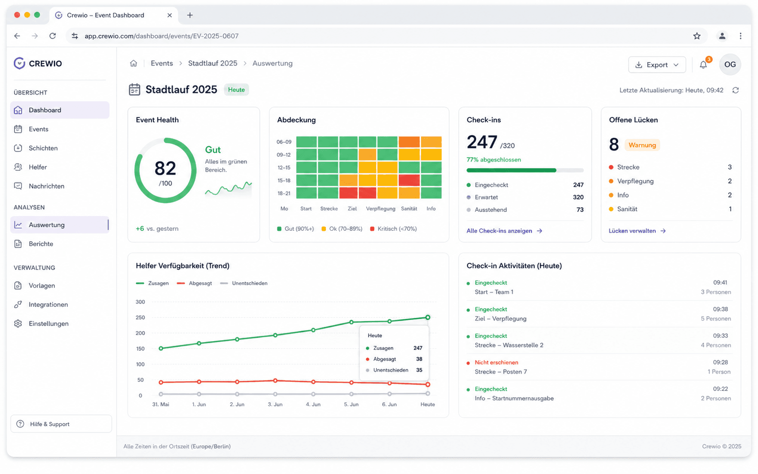Open Alle Check-ins anzeigen link
This screenshot has height=474, width=758.
tap(504, 231)
